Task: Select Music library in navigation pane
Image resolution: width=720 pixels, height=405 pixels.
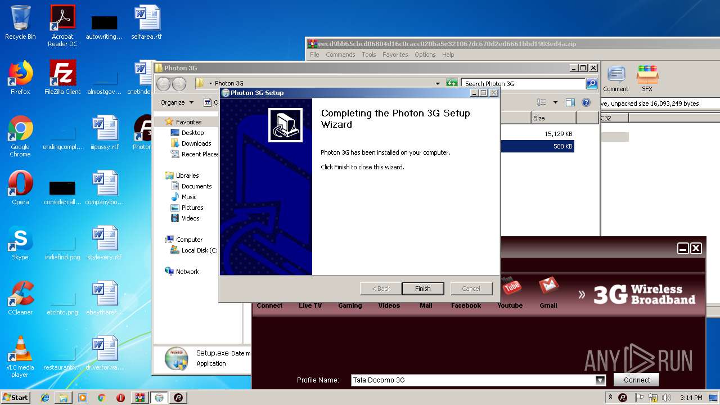Action: [189, 197]
